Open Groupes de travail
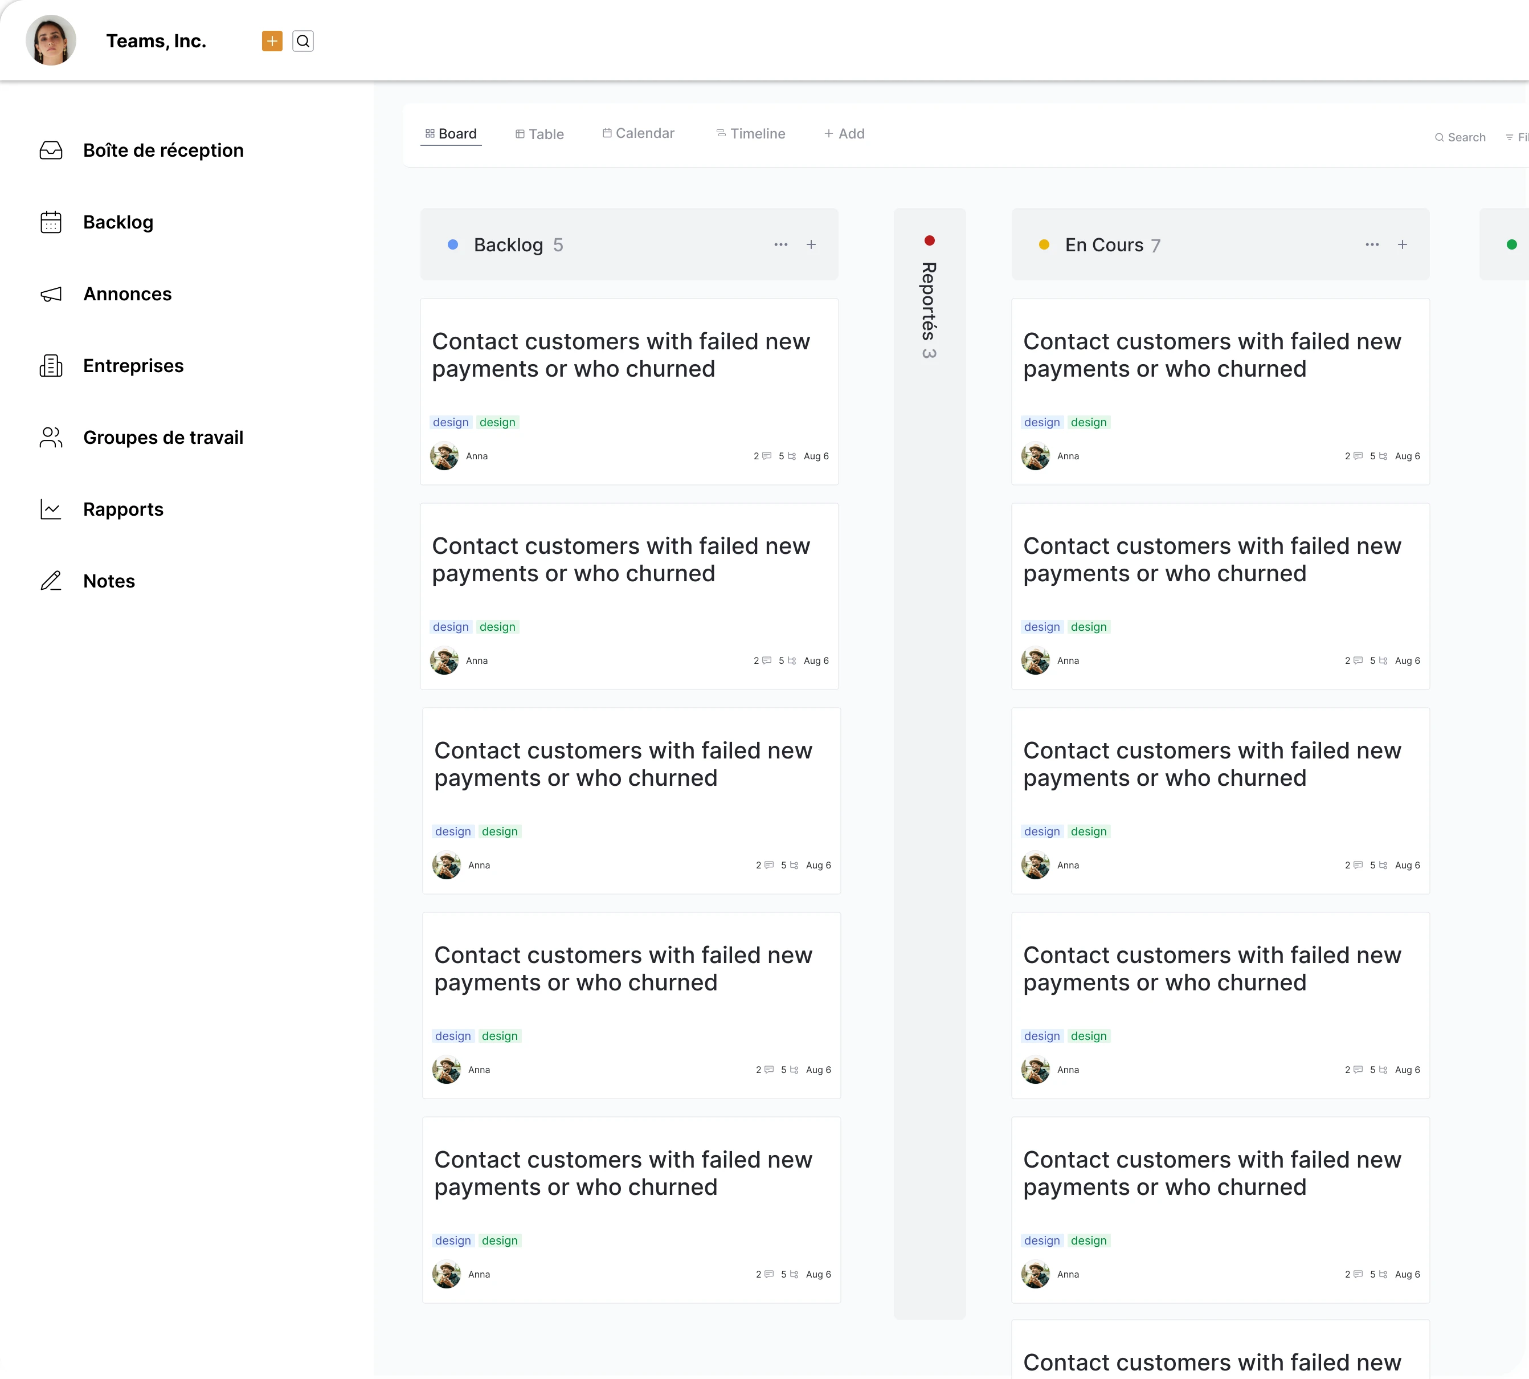The image size is (1529, 1379). pyautogui.click(x=163, y=438)
